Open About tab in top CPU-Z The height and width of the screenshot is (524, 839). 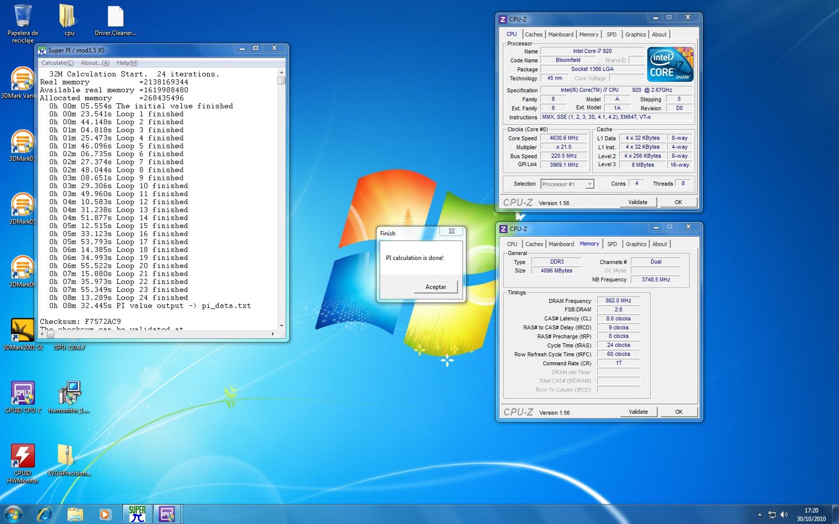coord(659,35)
